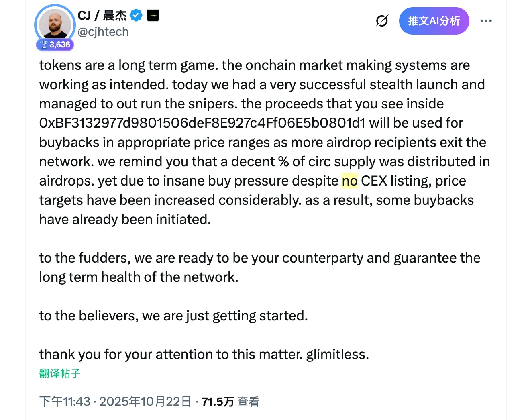530x420 pixels.
Task: Open the Grok slashed-circle icon
Action: coord(382,21)
